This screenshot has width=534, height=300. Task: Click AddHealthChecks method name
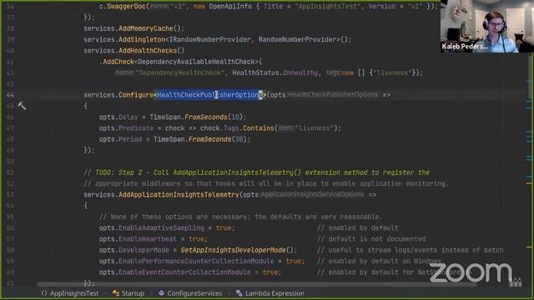148,51
